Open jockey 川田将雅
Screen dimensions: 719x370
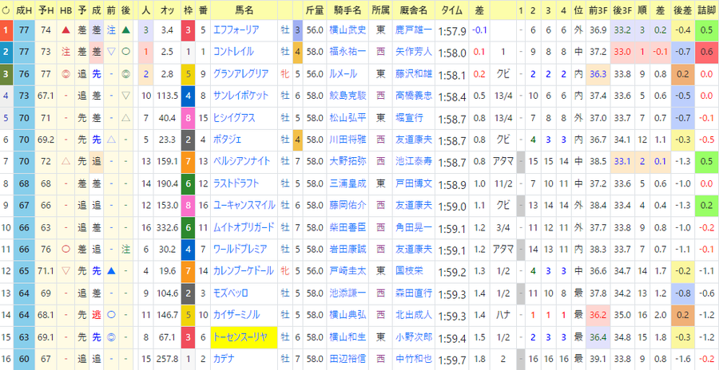tap(348, 140)
